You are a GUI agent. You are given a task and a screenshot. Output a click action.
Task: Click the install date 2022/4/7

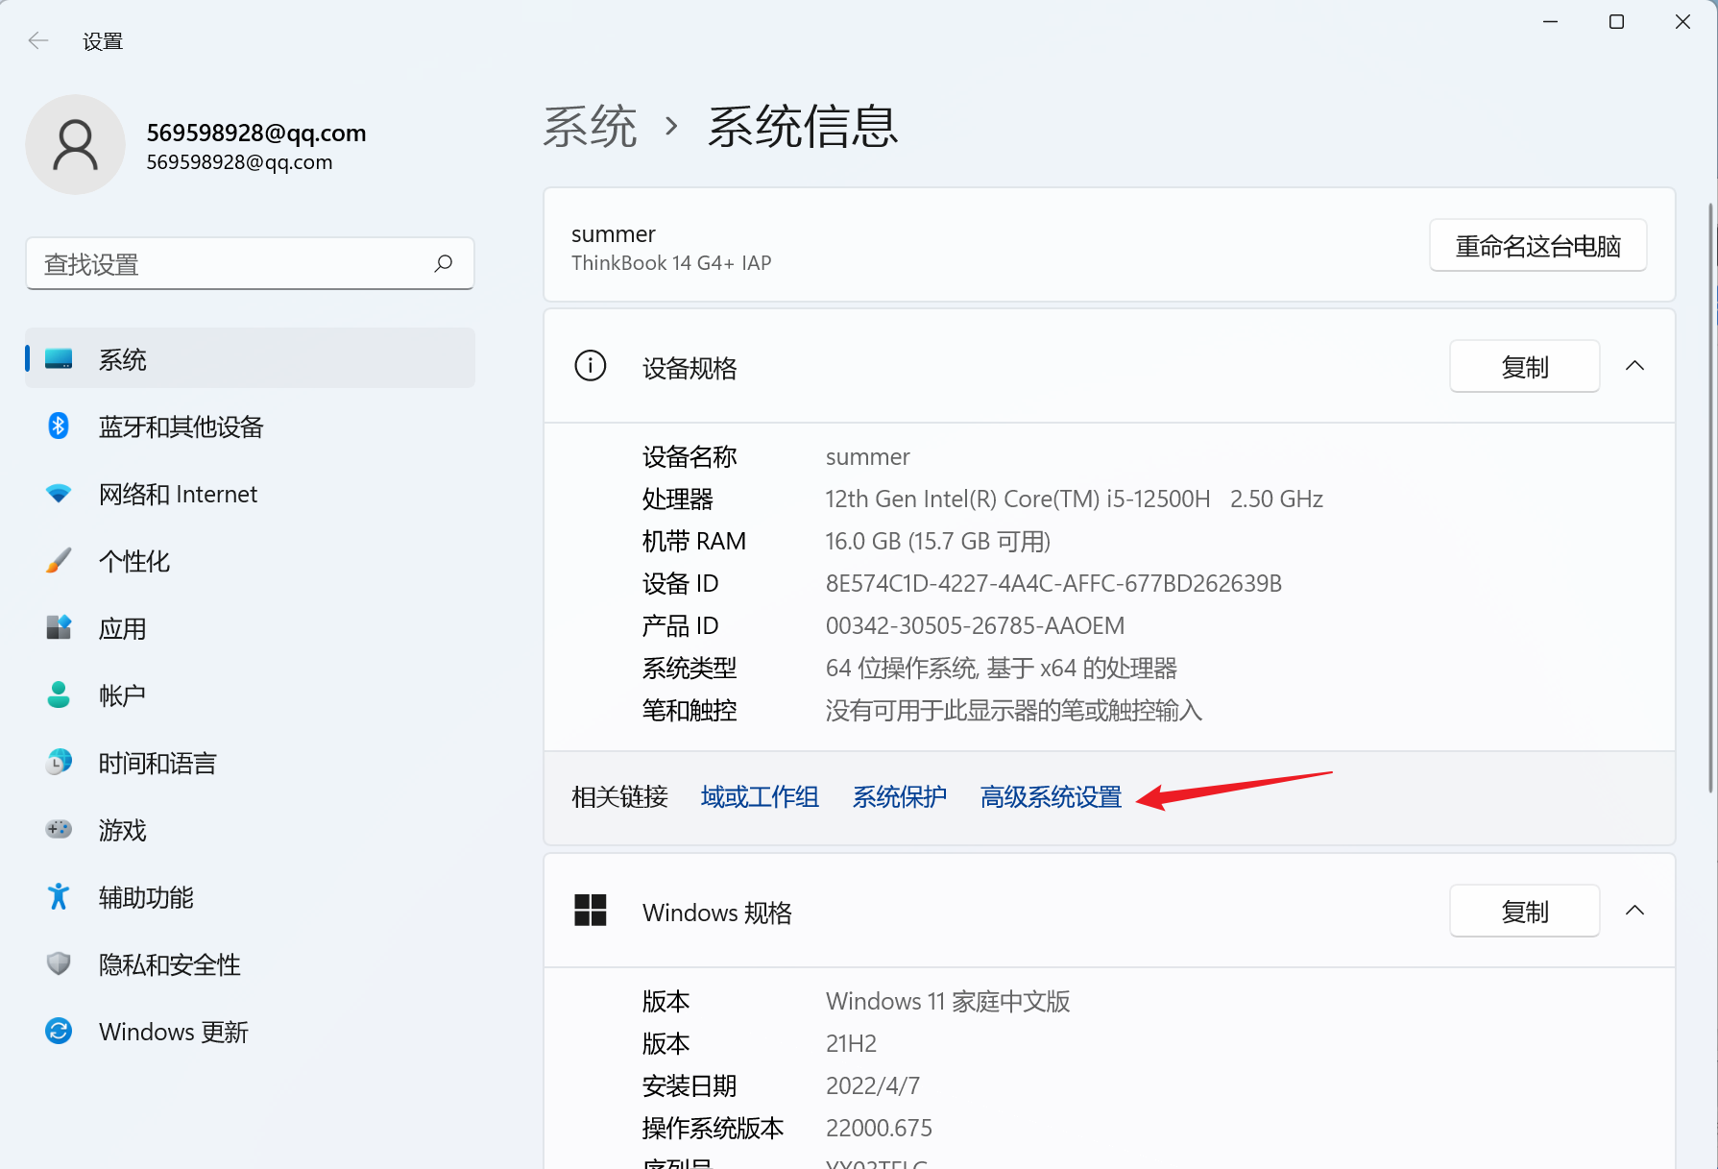[872, 1085]
